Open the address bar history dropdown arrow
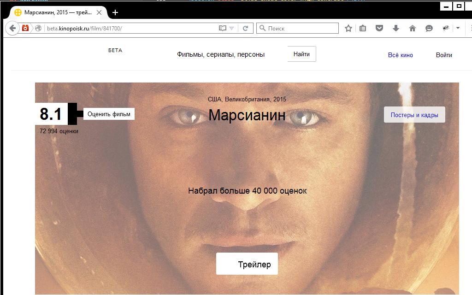 click(231, 28)
